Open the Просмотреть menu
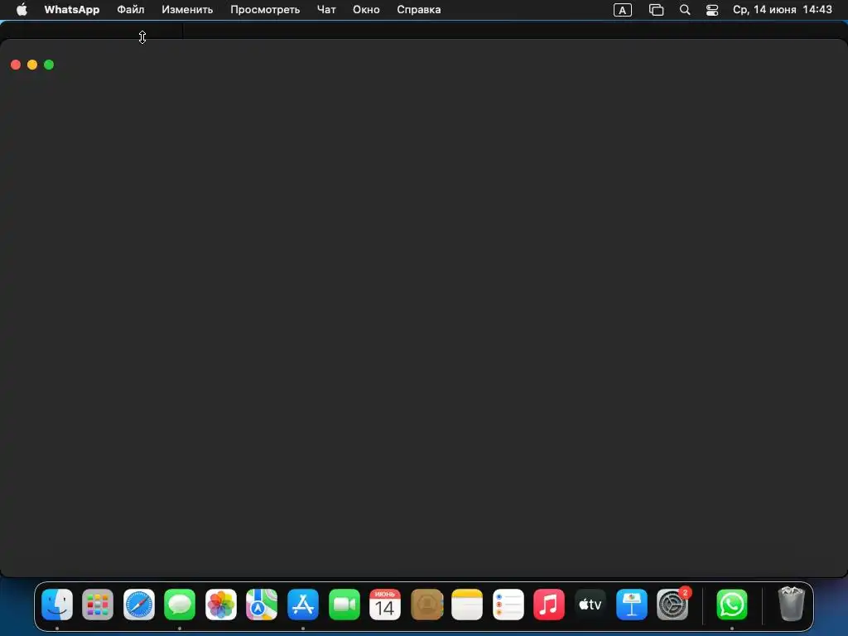The width and height of the screenshot is (848, 636). [x=265, y=10]
